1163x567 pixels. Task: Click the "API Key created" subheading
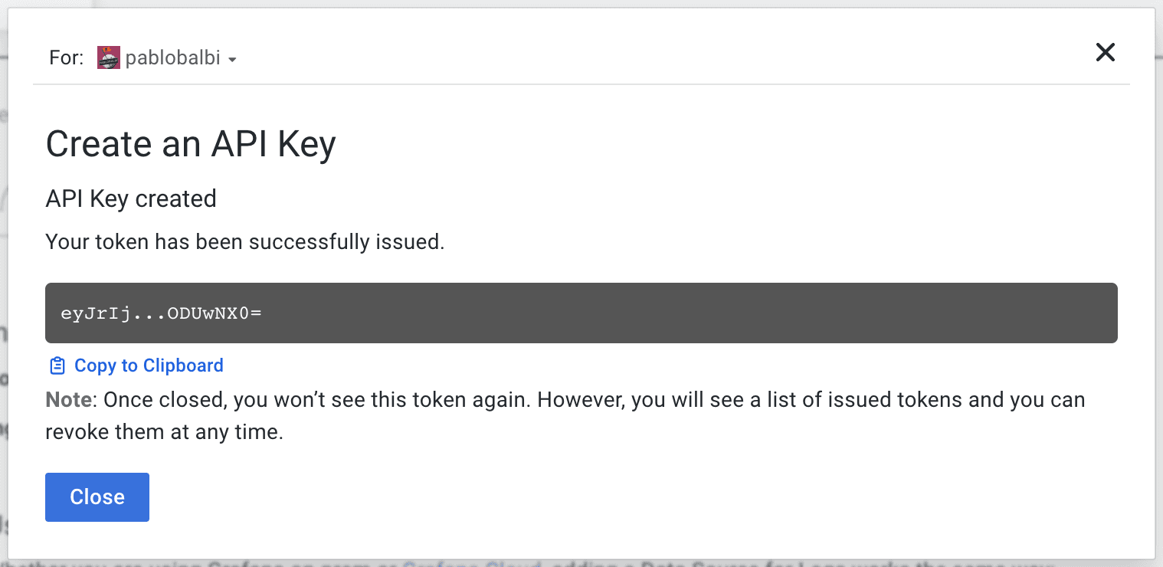click(x=131, y=199)
